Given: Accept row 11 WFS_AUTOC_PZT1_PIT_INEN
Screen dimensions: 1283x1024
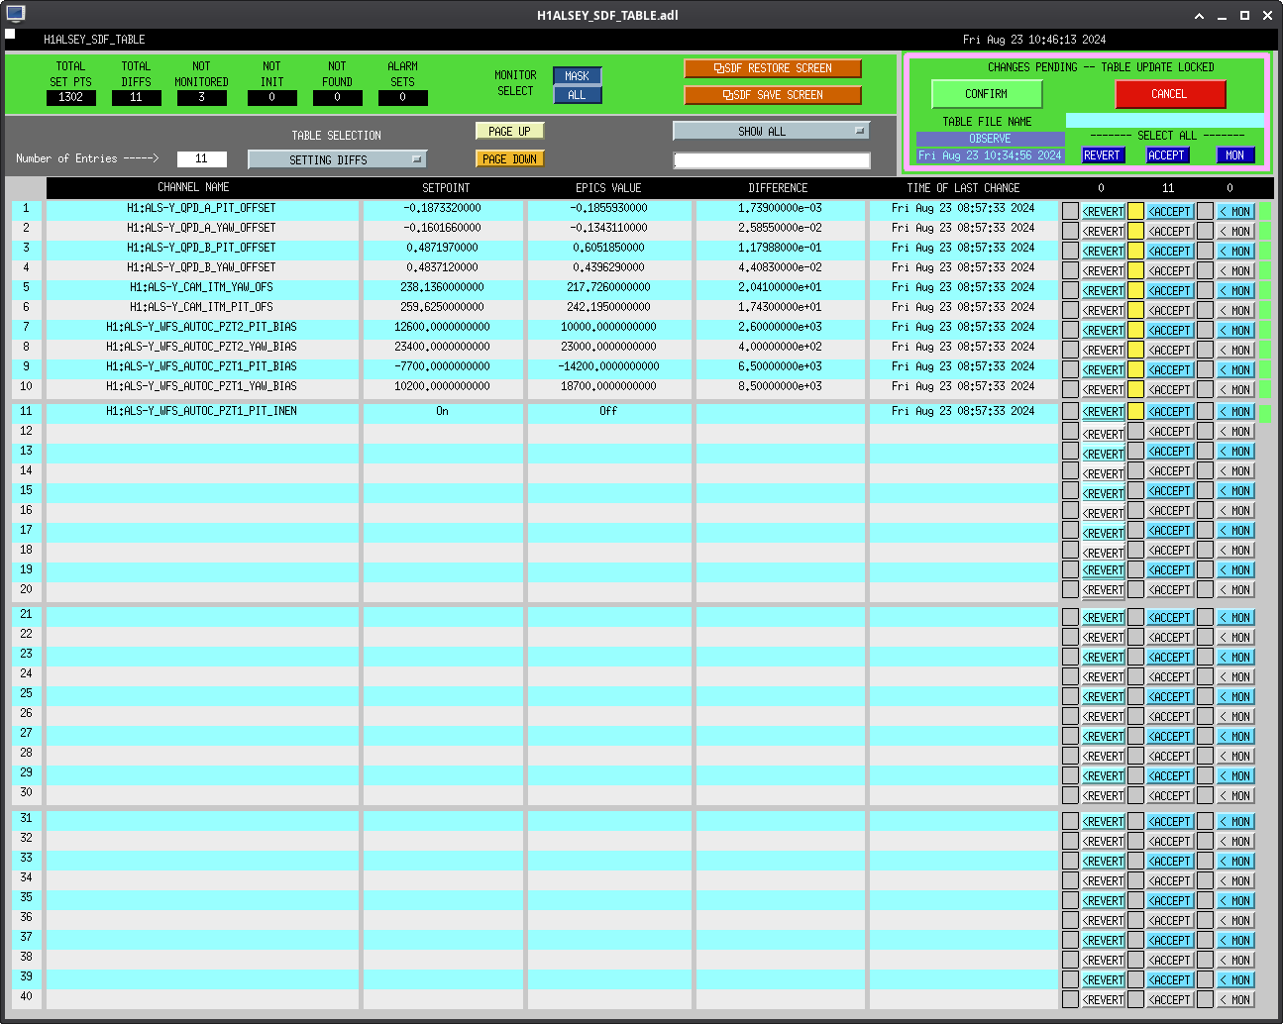Looking at the screenshot, I should 1170,411.
